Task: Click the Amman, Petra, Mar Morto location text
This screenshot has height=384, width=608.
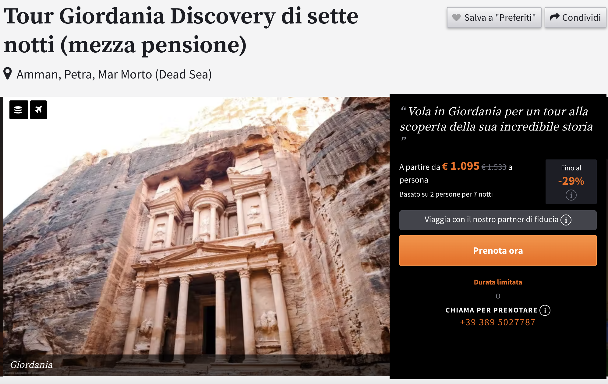Action: 114,75
